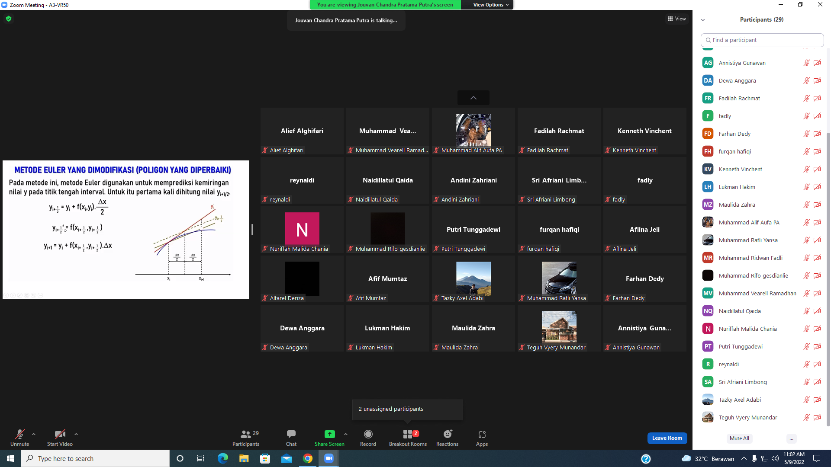Open Microsoft Store from taskbar
The image size is (831, 467).
[x=265, y=458]
